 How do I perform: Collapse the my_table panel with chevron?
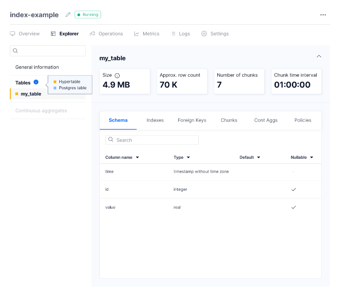click(x=319, y=56)
